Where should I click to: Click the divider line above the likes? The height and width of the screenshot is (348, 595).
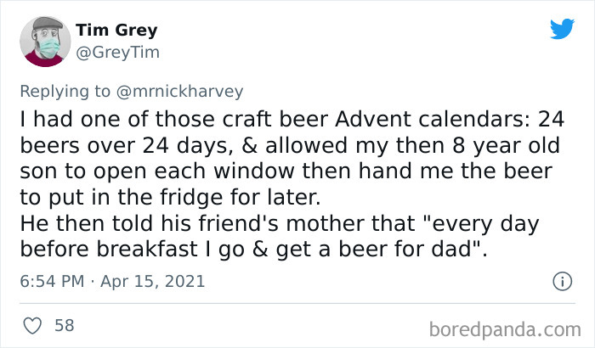pyautogui.click(x=297, y=303)
